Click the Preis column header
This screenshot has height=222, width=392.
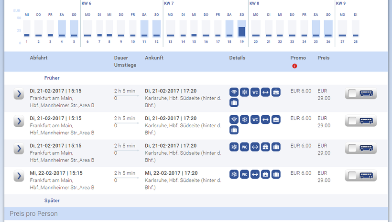(x=323, y=58)
